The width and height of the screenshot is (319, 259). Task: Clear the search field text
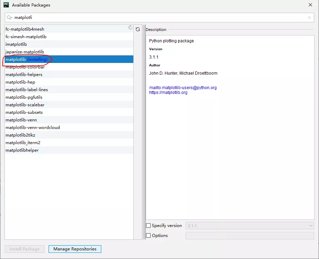click(309, 18)
